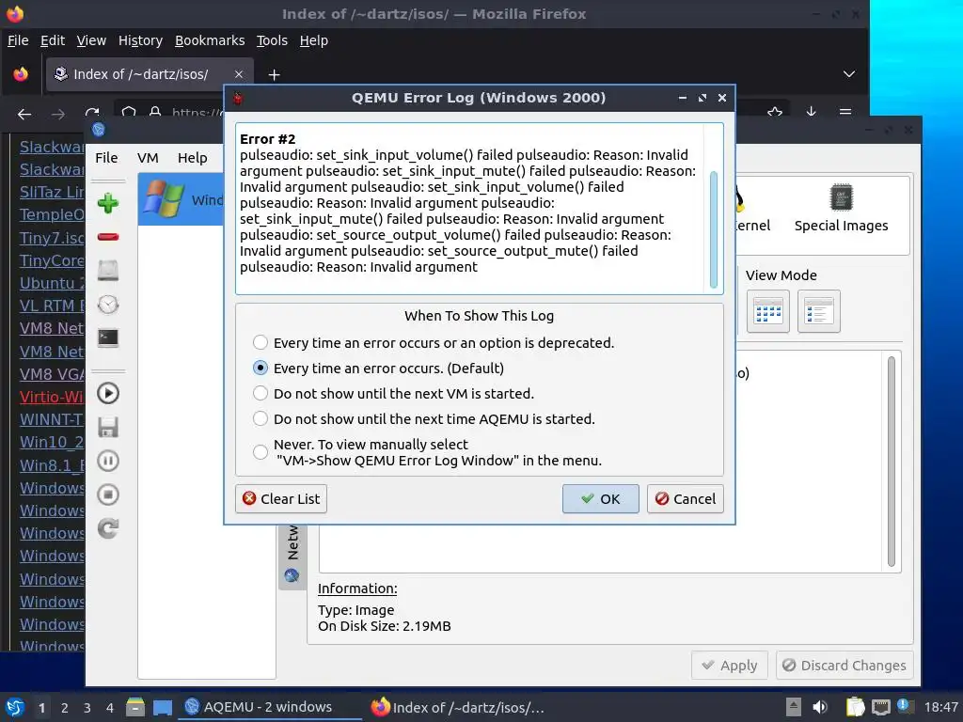Image resolution: width=963 pixels, height=722 pixels.
Task: Reload the page in Firefox
Action: (92, 113)
